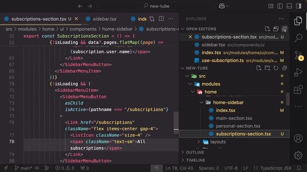Open Source Control view with 4 changes
Viewport: 307px width, 172px height.
pyautogui.click(x=298, y=55)
